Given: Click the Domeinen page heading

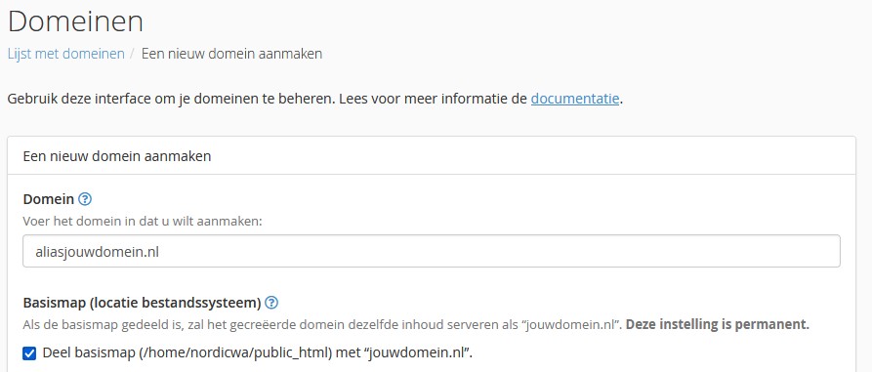Looking at the screenshot, I should point(75,21).
